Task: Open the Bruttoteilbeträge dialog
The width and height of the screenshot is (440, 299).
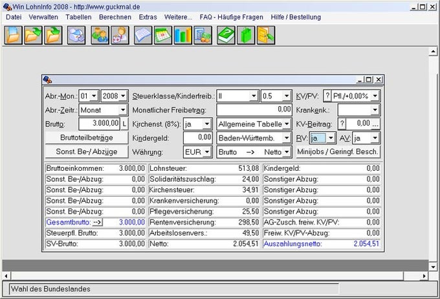Action: 87,138
